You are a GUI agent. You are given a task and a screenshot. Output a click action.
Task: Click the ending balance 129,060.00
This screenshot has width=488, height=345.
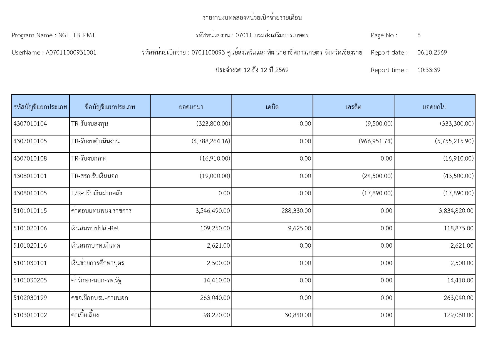point(459,315)
